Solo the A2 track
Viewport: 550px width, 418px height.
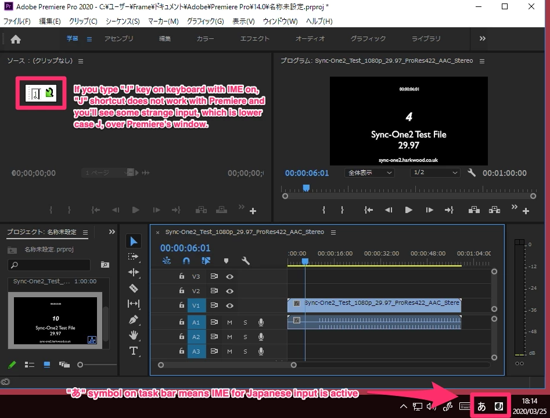[x=245, y=337]
